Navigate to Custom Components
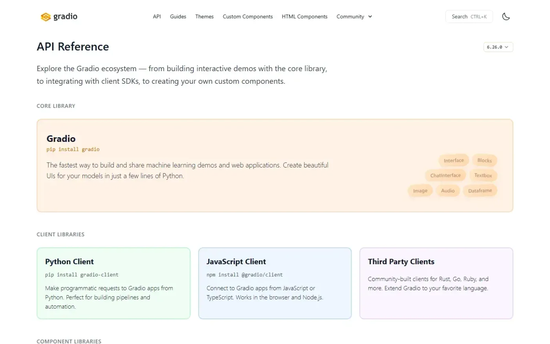The image size is (550, 344). tap(247, 17)
